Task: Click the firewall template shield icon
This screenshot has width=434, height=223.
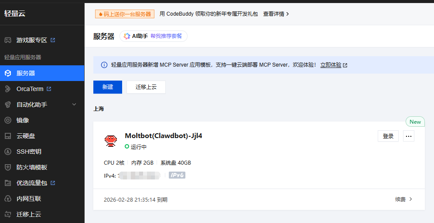Action: pos(8,167)
